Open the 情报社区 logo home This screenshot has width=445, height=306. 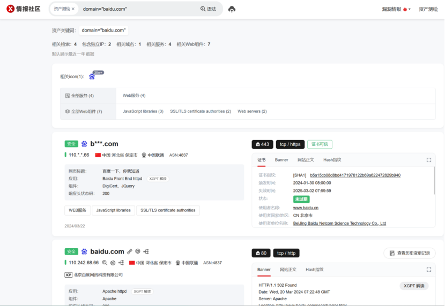point(23,9)
